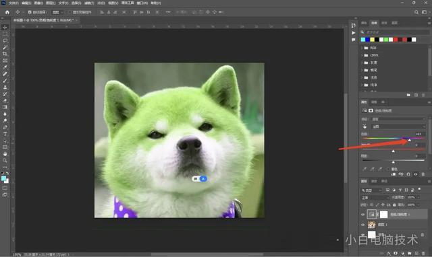This screenshot has width=432, height=257.
Task: Click the saturation slider handle
Action: pyautogui.click(x=394, y=151)
